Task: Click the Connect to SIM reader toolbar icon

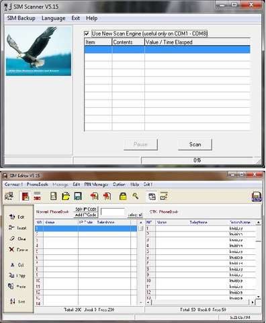Action: click(9, 196)
